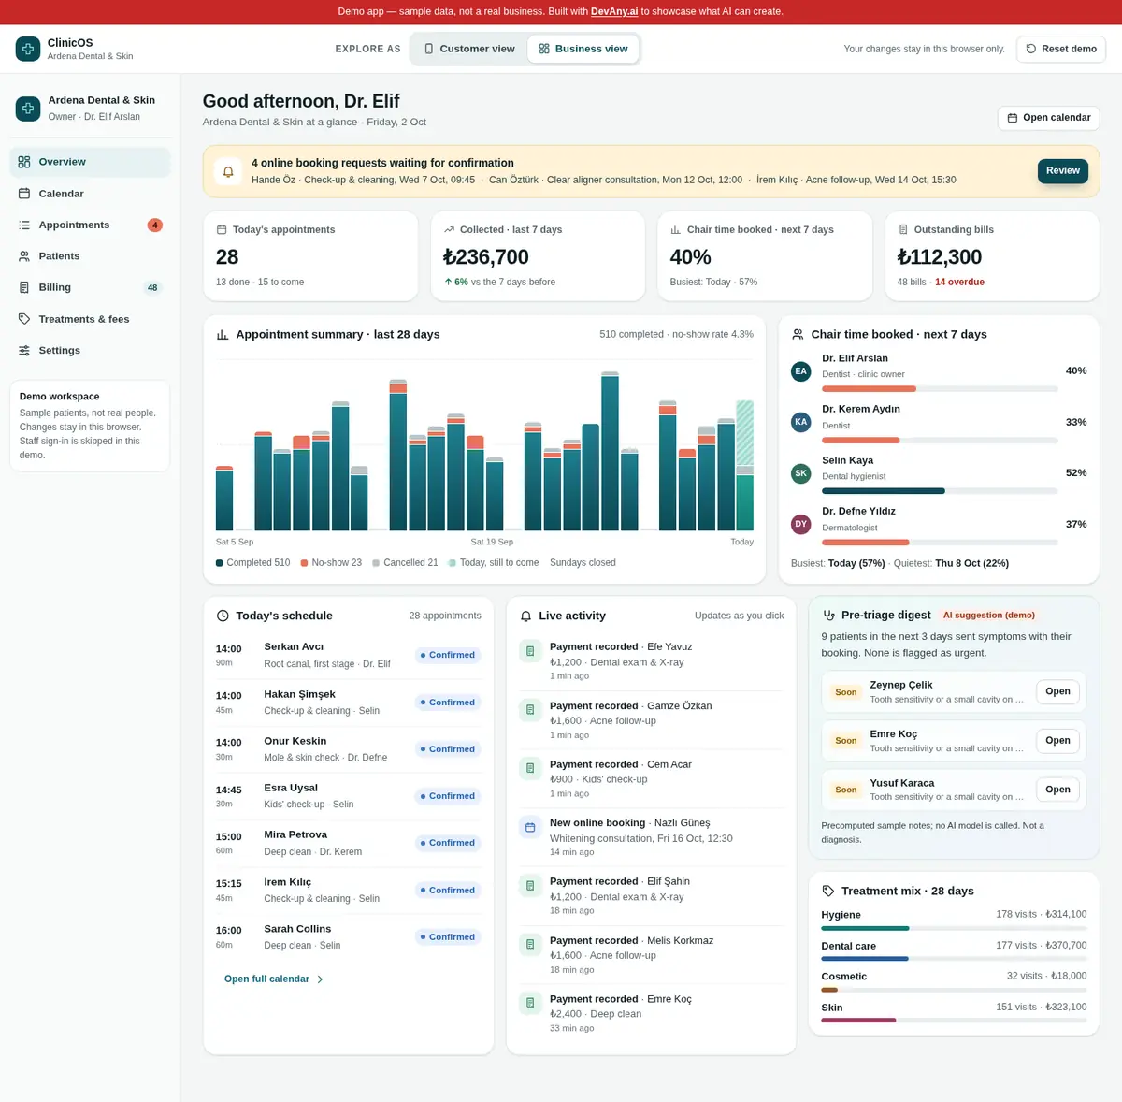Click EA avatar for Dr. Elif Arslan

pos(801,371)
